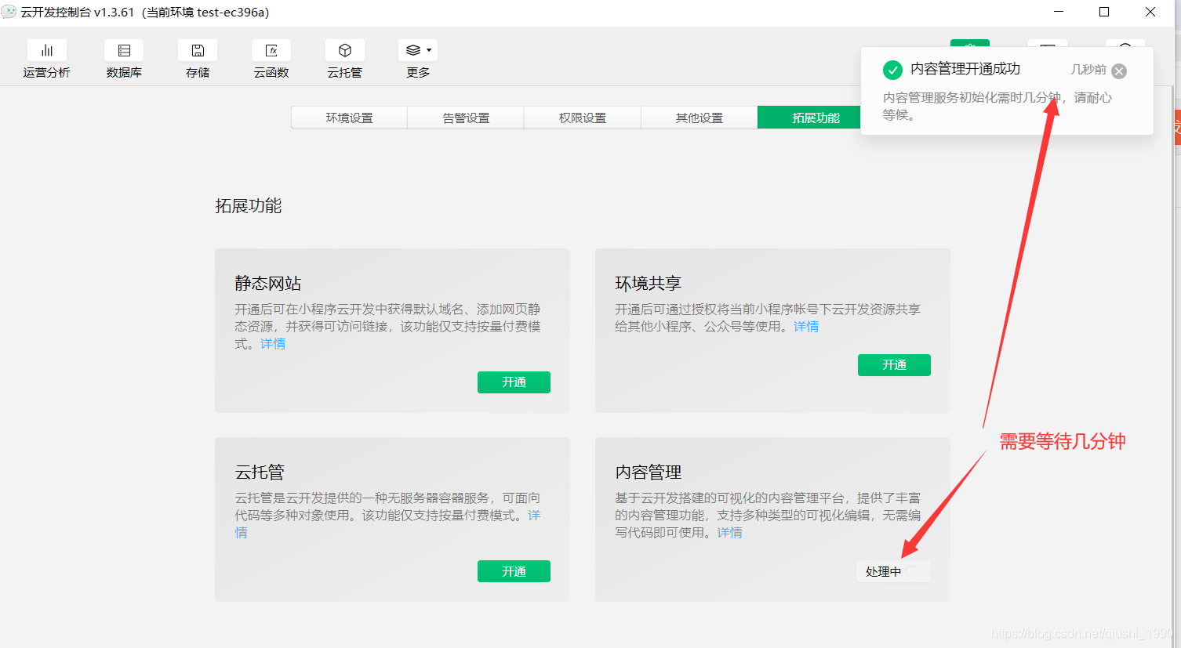The height and width of the screenshot is (648, 1181).
Task: Open 详情 link in 云托管 card
Action: point(534,516)
